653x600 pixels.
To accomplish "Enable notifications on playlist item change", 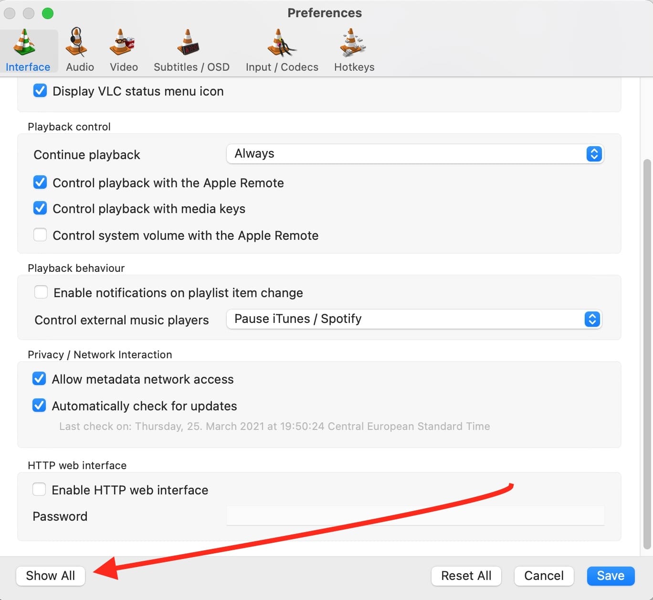I will pyautogui.click(x=41, y=292).
